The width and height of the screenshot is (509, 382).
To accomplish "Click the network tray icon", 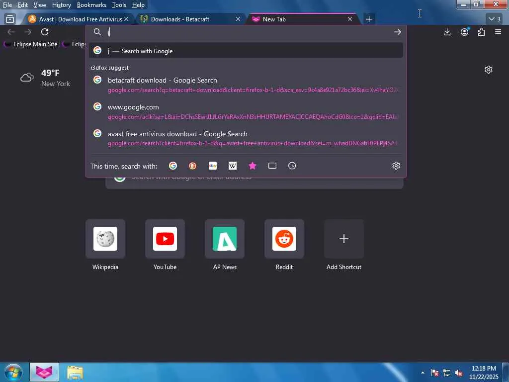I will pyautogui.click(x=447, y=373).
